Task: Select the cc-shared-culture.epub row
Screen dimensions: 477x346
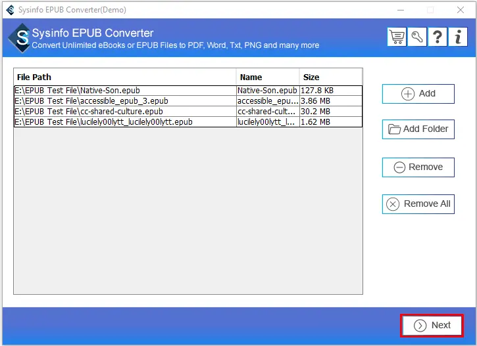Action: 125,112
